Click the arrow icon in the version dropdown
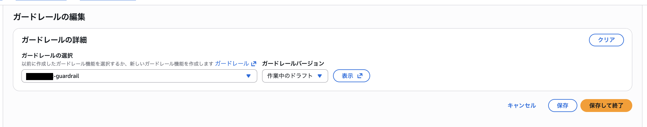The height and width of the screenshot is (127, 647). coord(320,76)
